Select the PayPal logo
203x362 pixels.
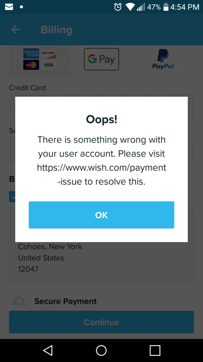click(163, 59)
